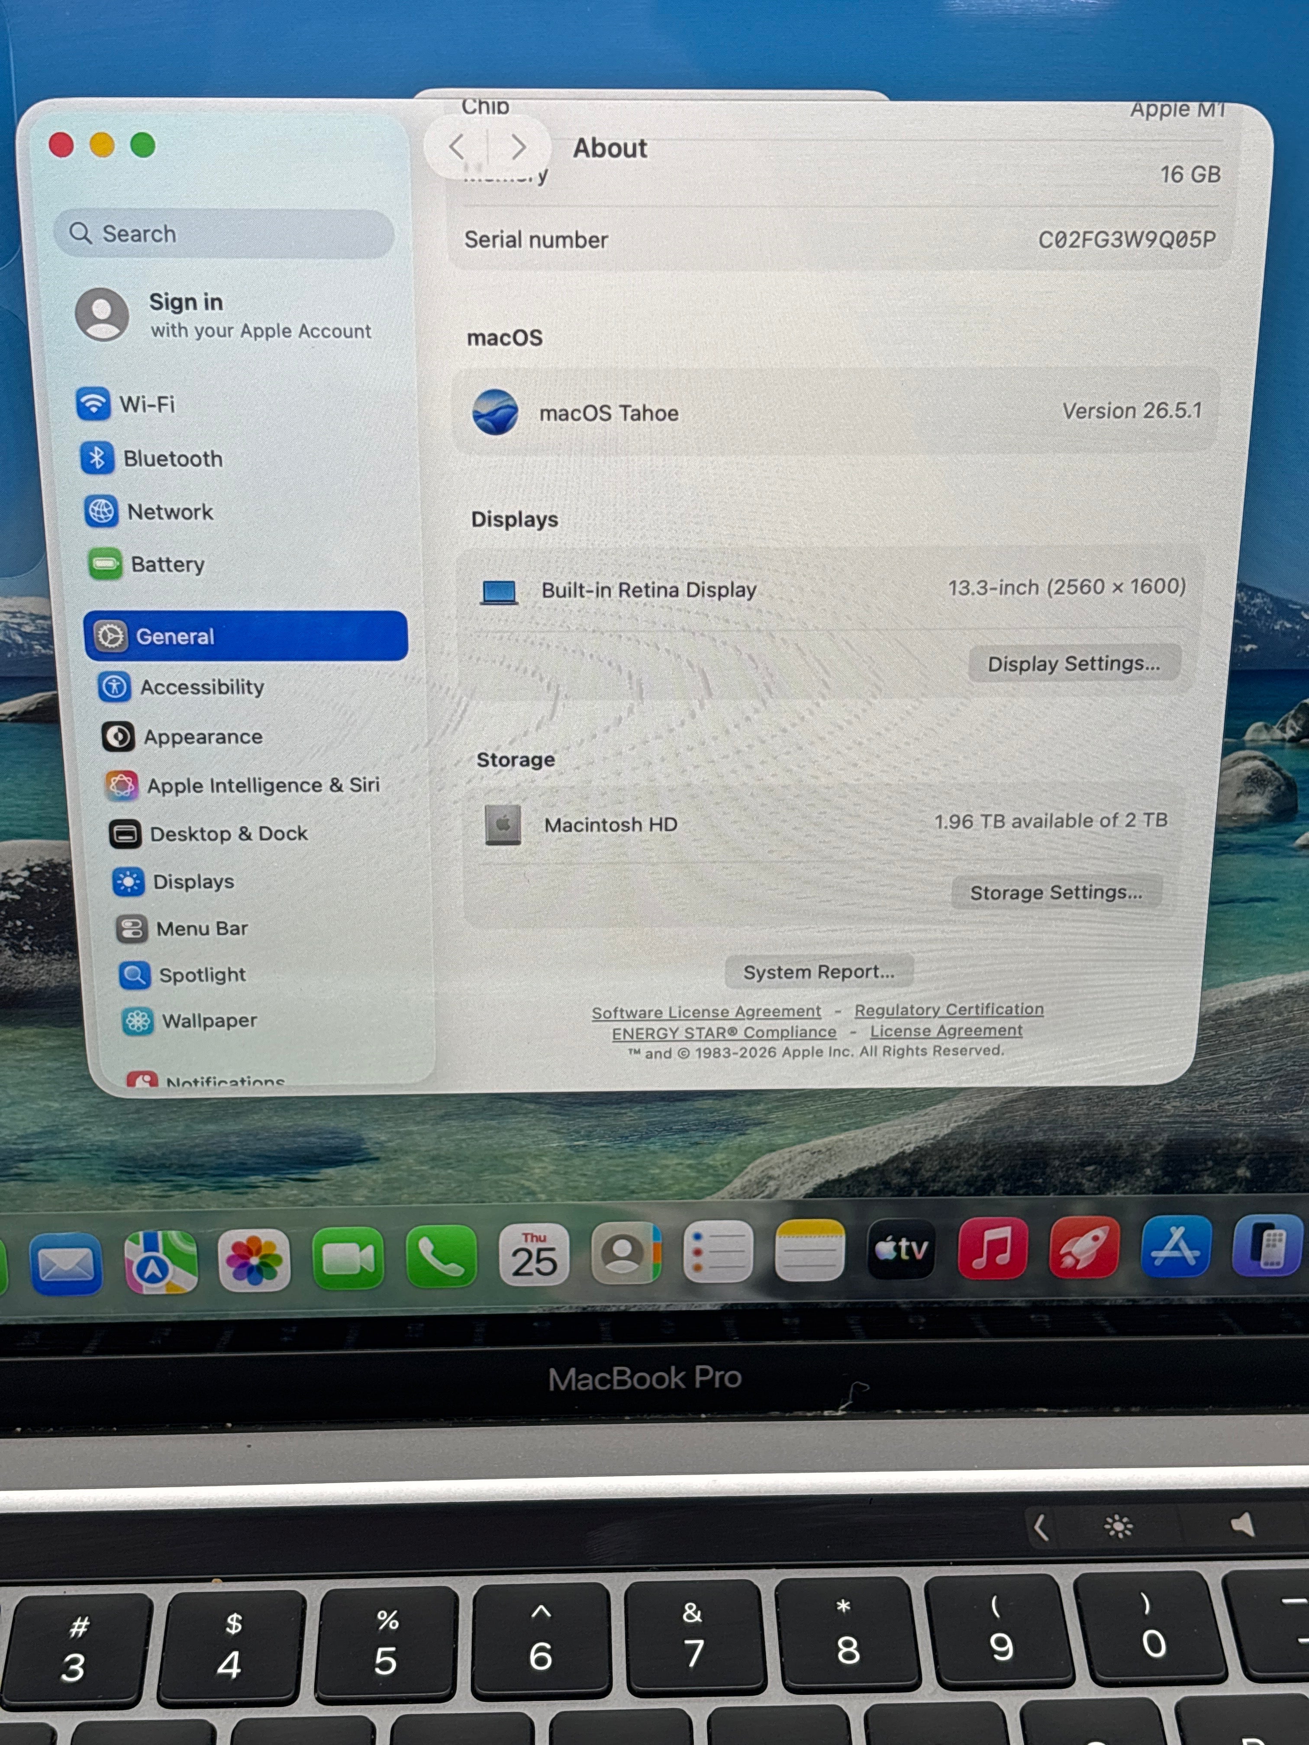
Task: Open Displays in the sidebar
Action: pyautogui.click(x=174, y=881)
